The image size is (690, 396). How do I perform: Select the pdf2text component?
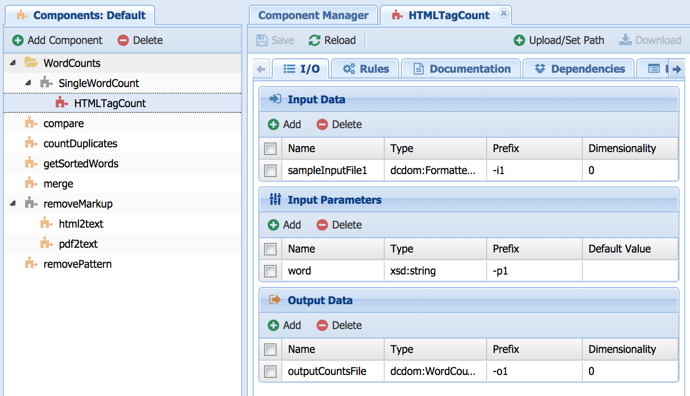[x=78, y=244]
